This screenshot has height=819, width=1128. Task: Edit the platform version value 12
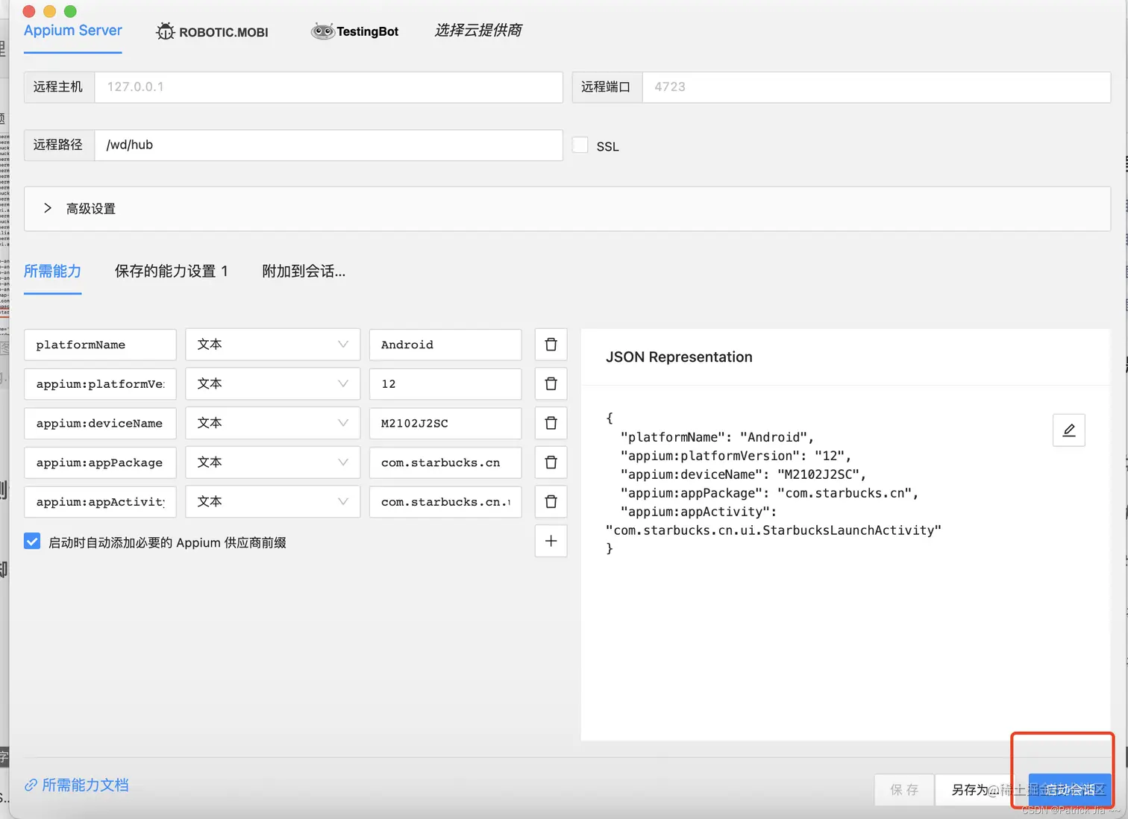(445, 383)
